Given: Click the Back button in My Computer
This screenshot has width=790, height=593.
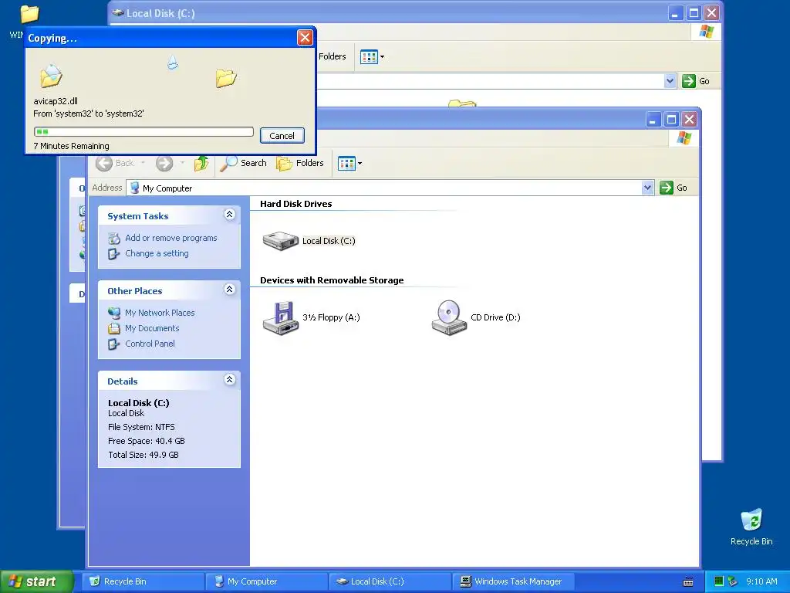Looking at the screenshot, I should point(115,163).
